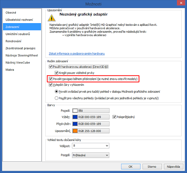Close the Možnosti dialog window
Viewport: 187px width, 173px height.
181,3
